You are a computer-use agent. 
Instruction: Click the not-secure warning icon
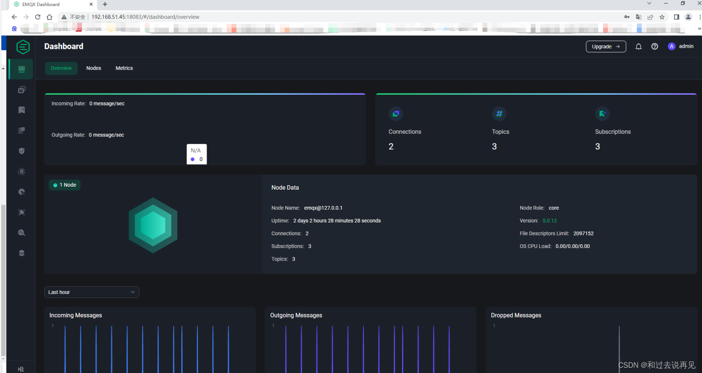pos(64,17)
